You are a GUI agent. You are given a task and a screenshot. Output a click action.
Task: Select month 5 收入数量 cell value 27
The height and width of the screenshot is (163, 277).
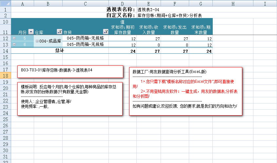[149, 38]
